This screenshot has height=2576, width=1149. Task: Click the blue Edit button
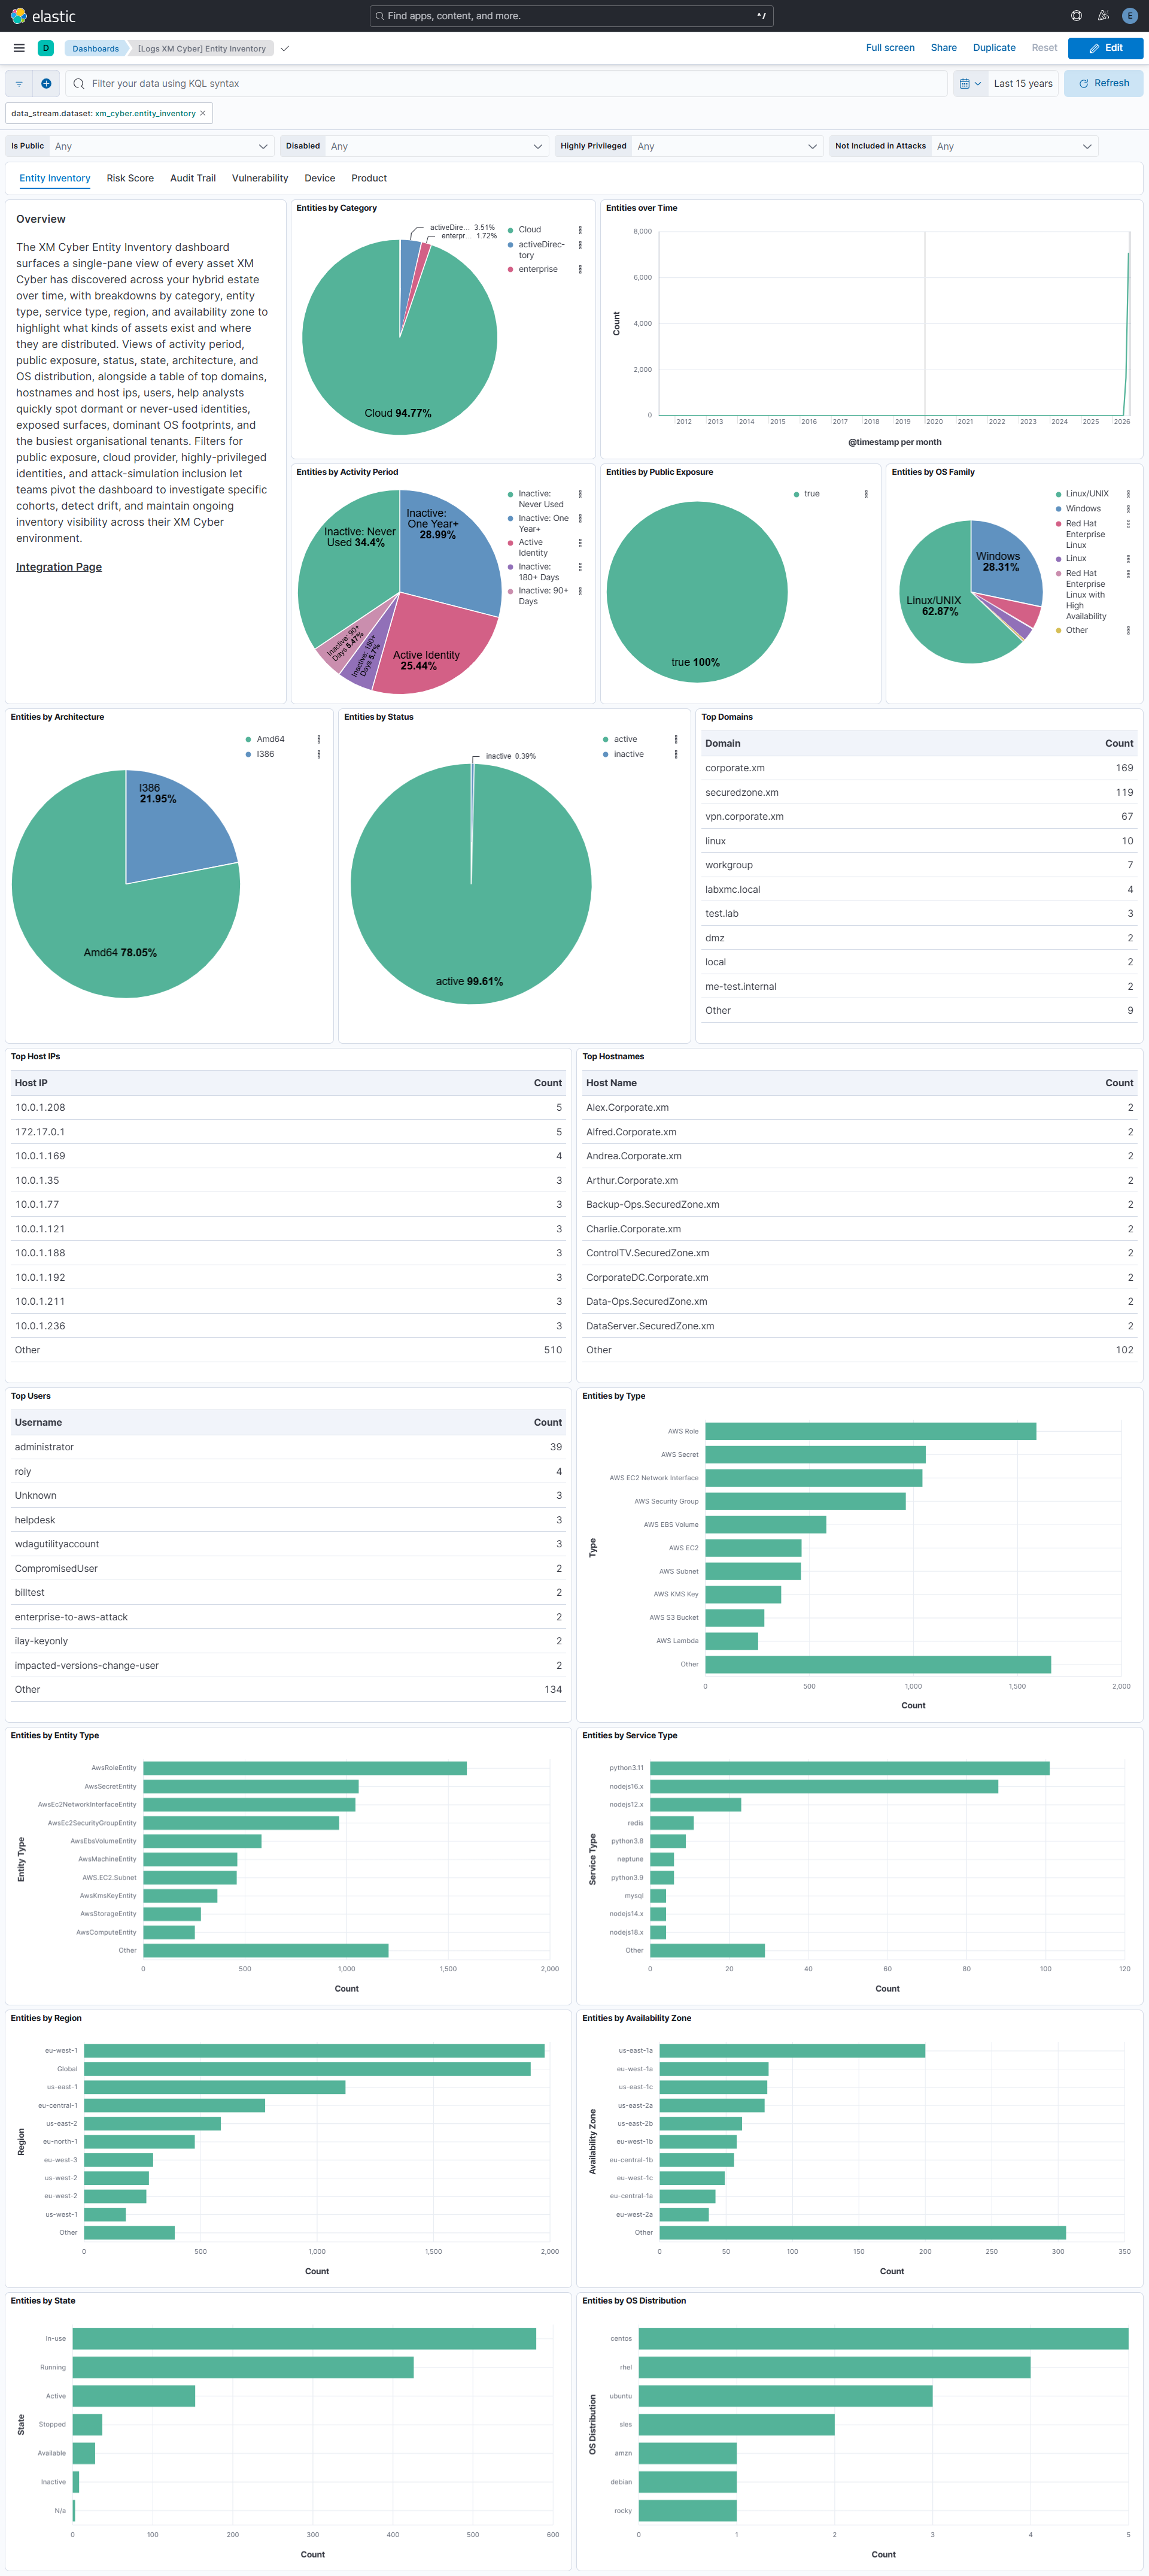[1105, 48]
